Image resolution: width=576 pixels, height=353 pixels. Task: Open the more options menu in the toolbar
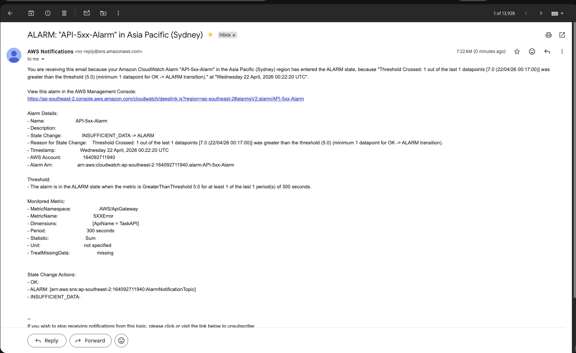[118, 13]
